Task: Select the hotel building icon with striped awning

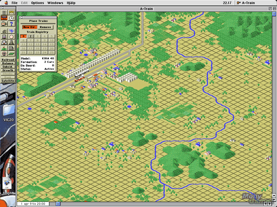Action: [x=4, y=37]
